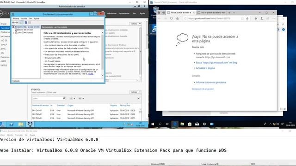Open Settings gear on Windows 10 taskbar
Image resolution: width=296 pixels, height=166 pixels.
click(x=204, y=124)
